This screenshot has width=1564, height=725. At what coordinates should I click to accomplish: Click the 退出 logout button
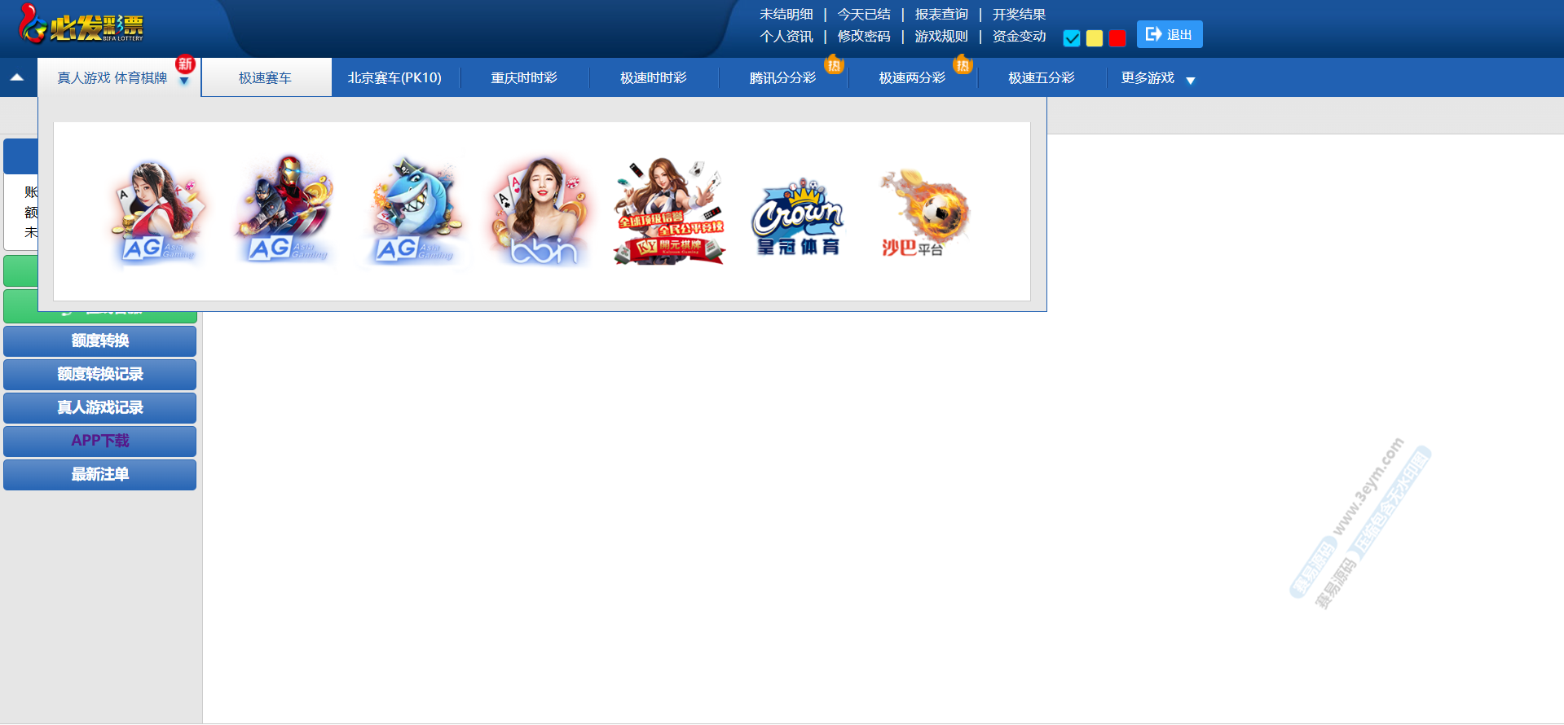click(1169, 34)
